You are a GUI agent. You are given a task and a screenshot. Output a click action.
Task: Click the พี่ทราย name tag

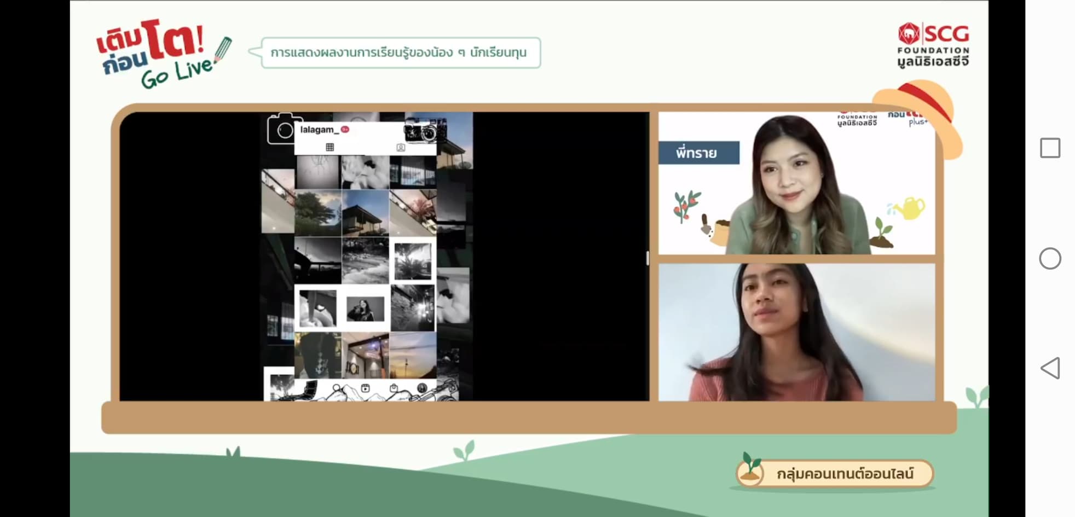click(x=698, y=153)
